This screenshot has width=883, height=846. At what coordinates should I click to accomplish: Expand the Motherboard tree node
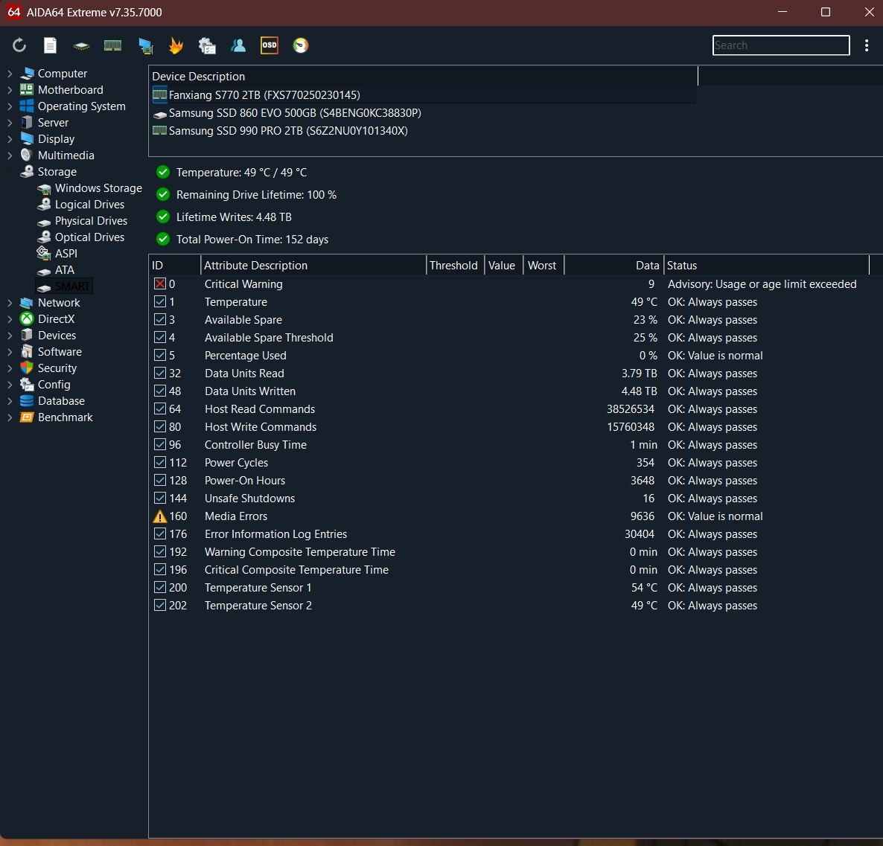[x=10, y=90]
